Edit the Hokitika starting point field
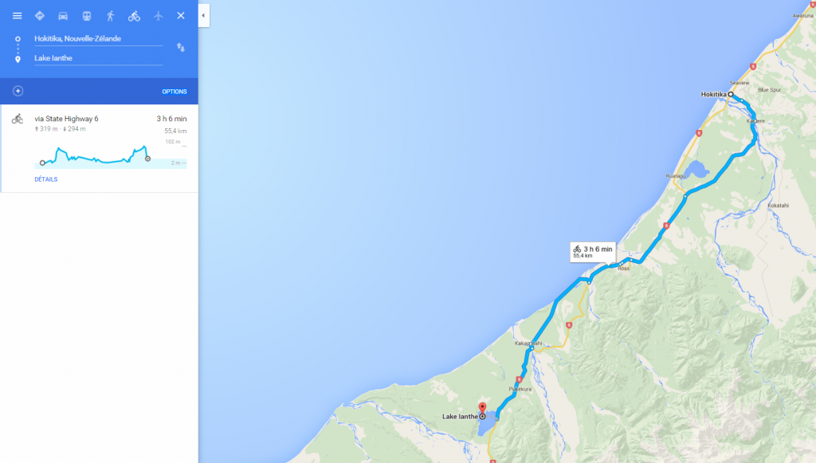 tap(98, 39)
